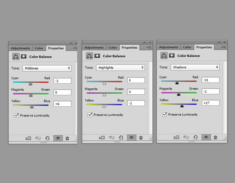Click layer mask icon in Midtones panel
The image size is (235, 183).
(x=23, y=56)
